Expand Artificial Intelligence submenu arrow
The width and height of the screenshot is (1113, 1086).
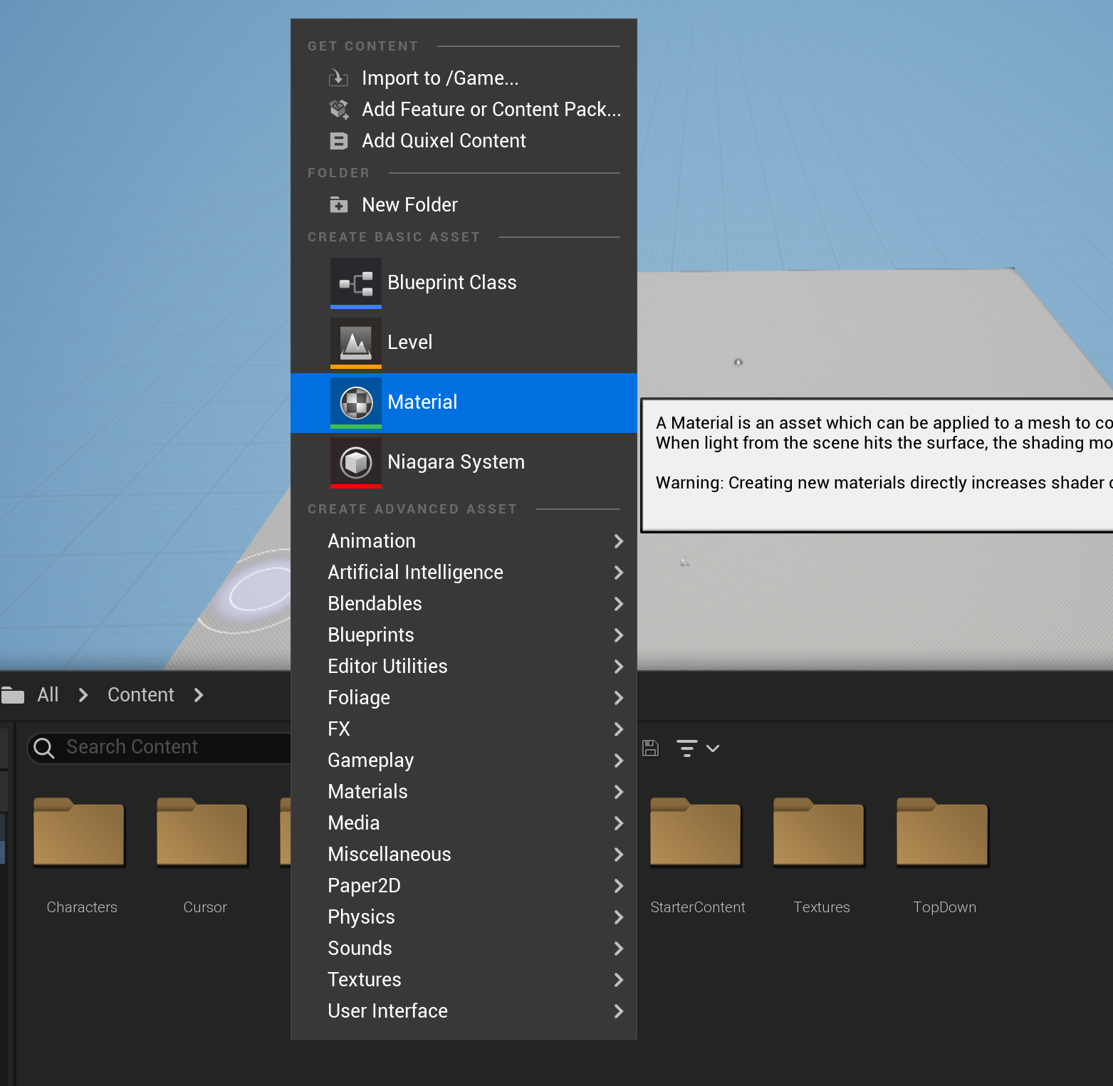tap(618, 573)
